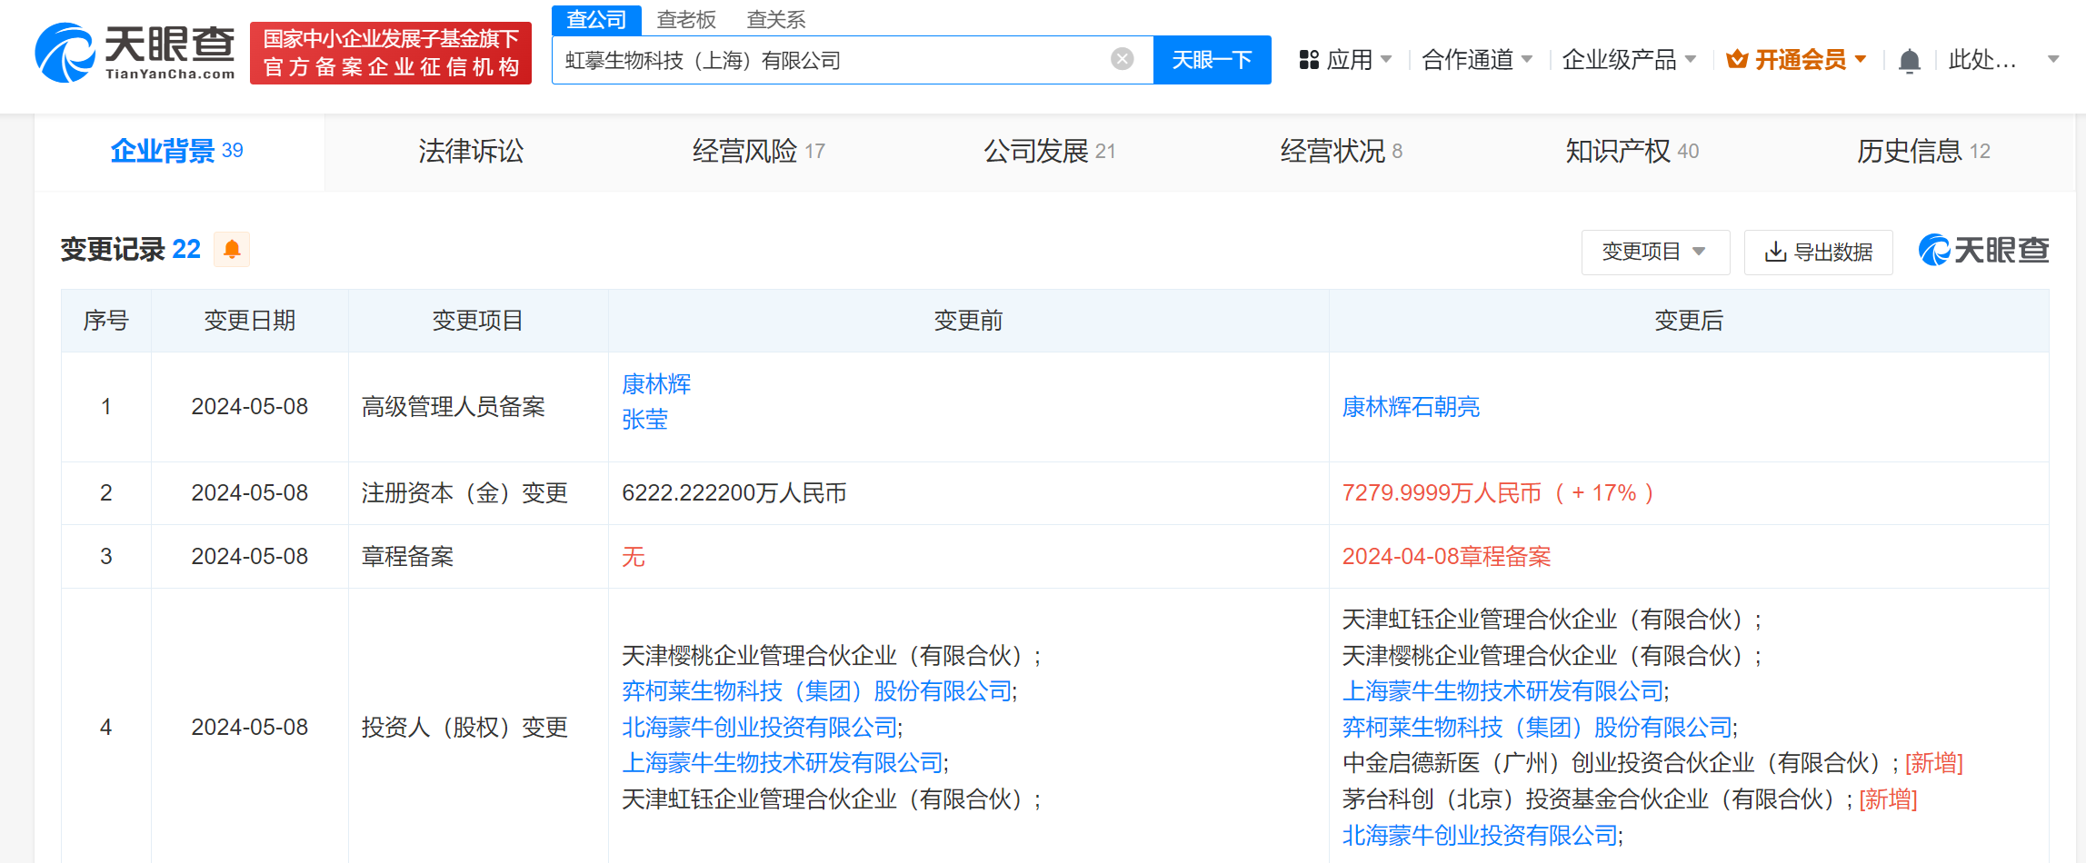This screenshot has height=863, width=2086.
Task: Click the company name search input field
Action: 827,60
